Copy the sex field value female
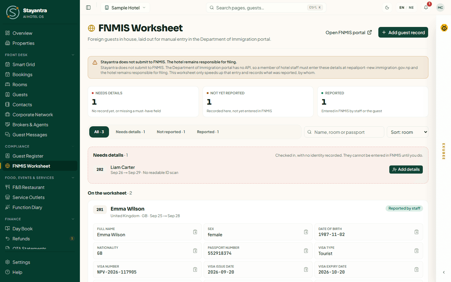The image size is (451, 282). coord(306,232)
